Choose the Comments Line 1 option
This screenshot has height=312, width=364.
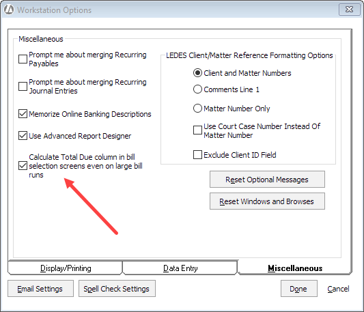(x=197, y=89)
